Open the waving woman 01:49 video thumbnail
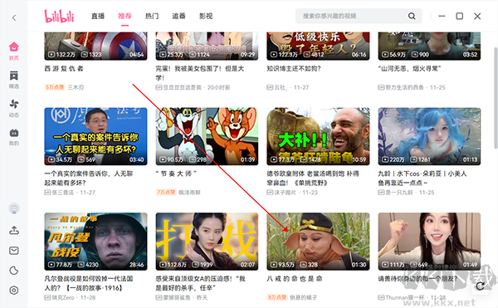The width and height of the screenshot is (498, 308). click(x=429, y=242)
